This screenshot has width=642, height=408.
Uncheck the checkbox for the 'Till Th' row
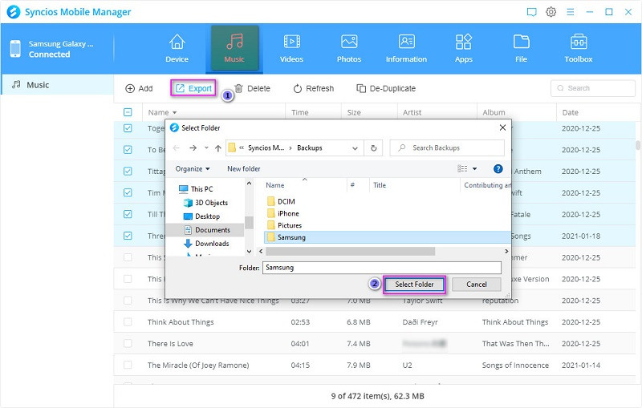(x=128, y=214)
